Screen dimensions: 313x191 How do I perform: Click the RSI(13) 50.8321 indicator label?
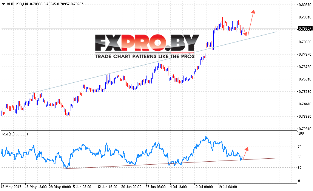click(x=15, y=134)
